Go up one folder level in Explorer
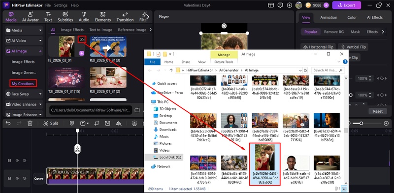This screenshot has height=193, width=394. (x=171, y=70)
